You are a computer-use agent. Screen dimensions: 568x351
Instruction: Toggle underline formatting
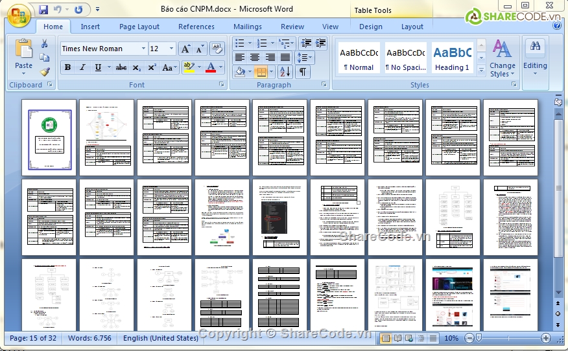(98, 67)
